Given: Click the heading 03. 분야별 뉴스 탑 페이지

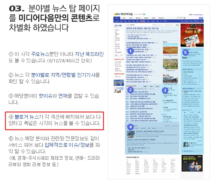Looking at the screenshot, I should 54,8.
